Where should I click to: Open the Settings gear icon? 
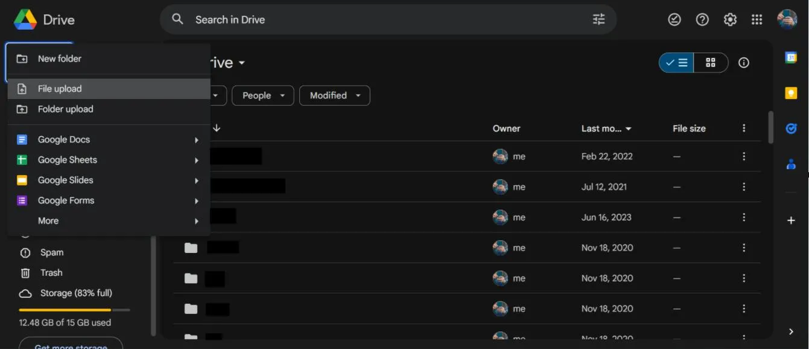pos(730,19)
